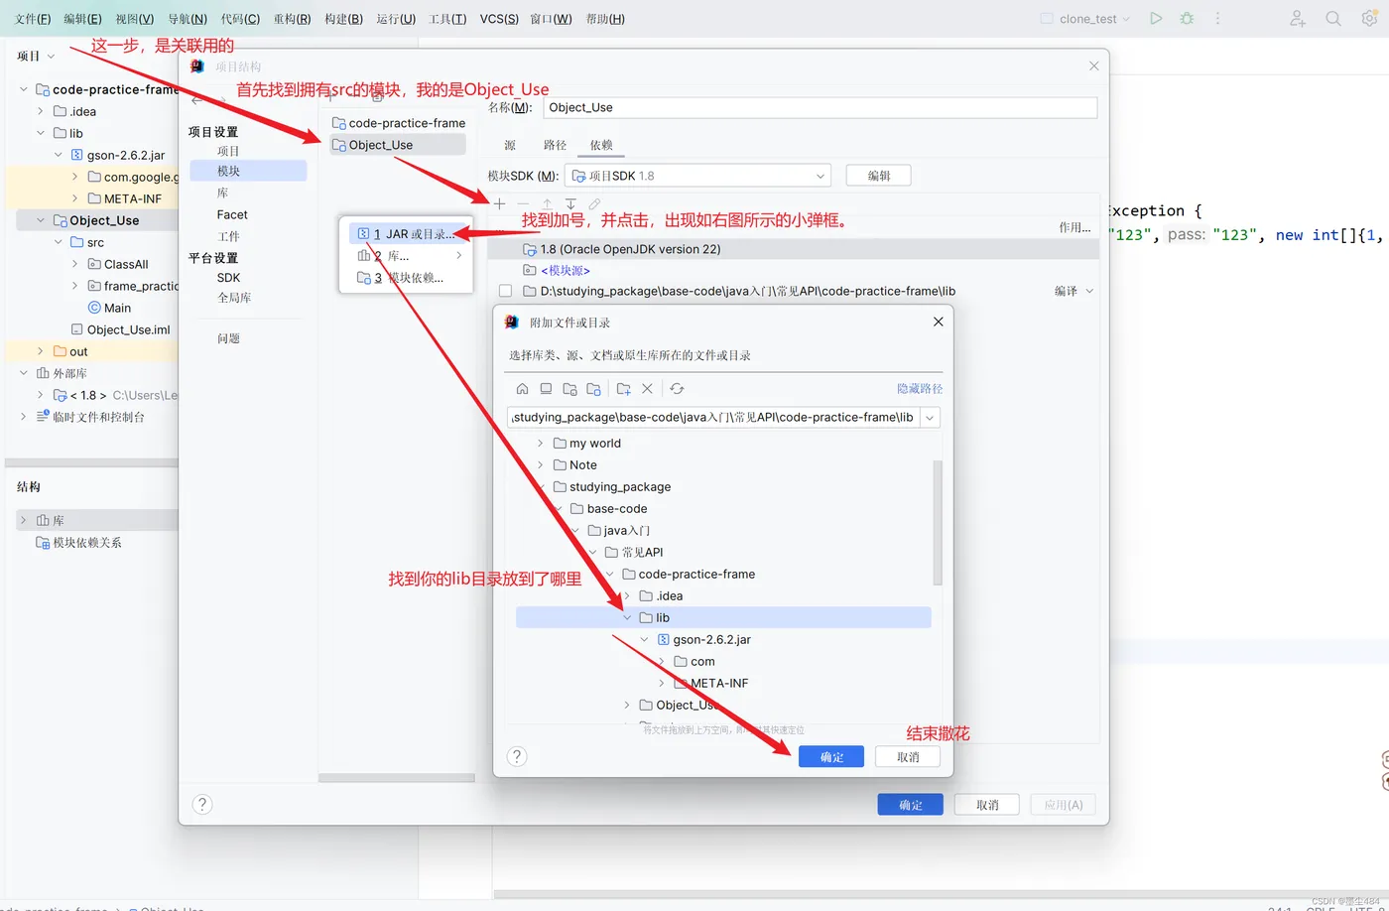Click the move-down arrow in dependencies toolbar
Viewport: 1389px width, 911px height.
pyautogui.click(x=570, y=203)
